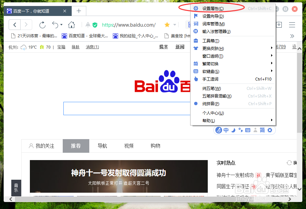Open the download manager icon
The height and width of the screenshot is (209, 306).
tap(279, 25)
